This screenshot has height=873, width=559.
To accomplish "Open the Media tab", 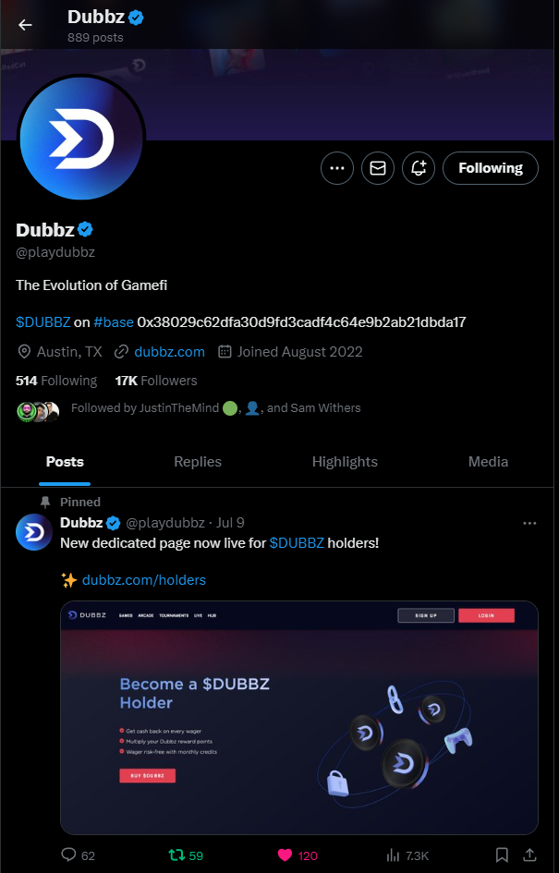I will pyautogui.click(x=488, y=462).
